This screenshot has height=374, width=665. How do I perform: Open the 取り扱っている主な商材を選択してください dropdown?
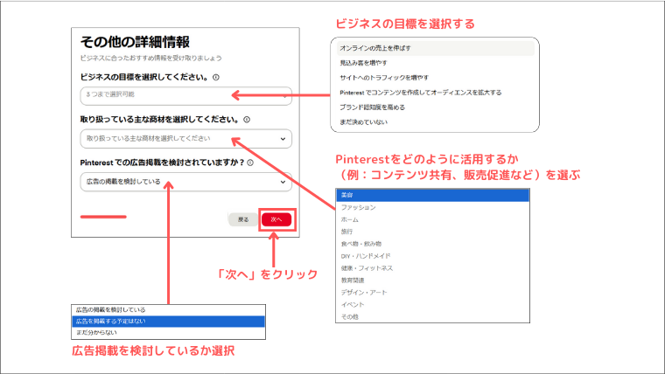(185, 139)
